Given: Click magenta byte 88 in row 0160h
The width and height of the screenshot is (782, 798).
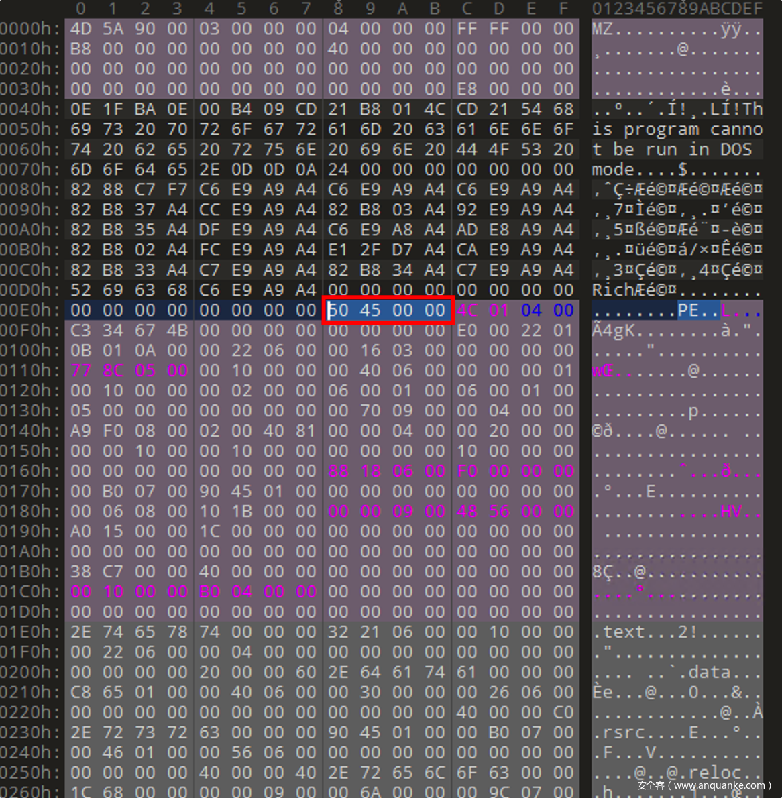Looking at the screenshot, I should coord(338,471).
